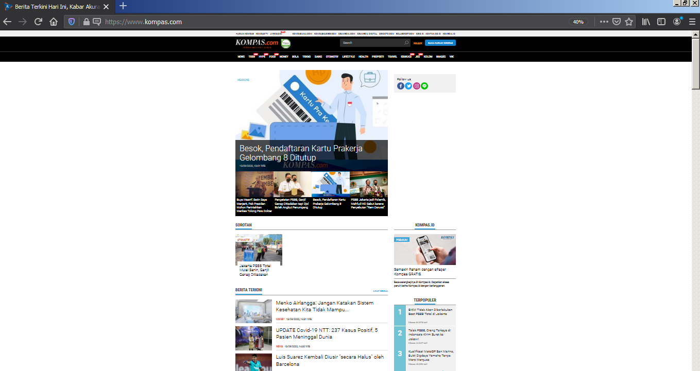
Task: Open the MONEY menu section
Action: (284, 57)
